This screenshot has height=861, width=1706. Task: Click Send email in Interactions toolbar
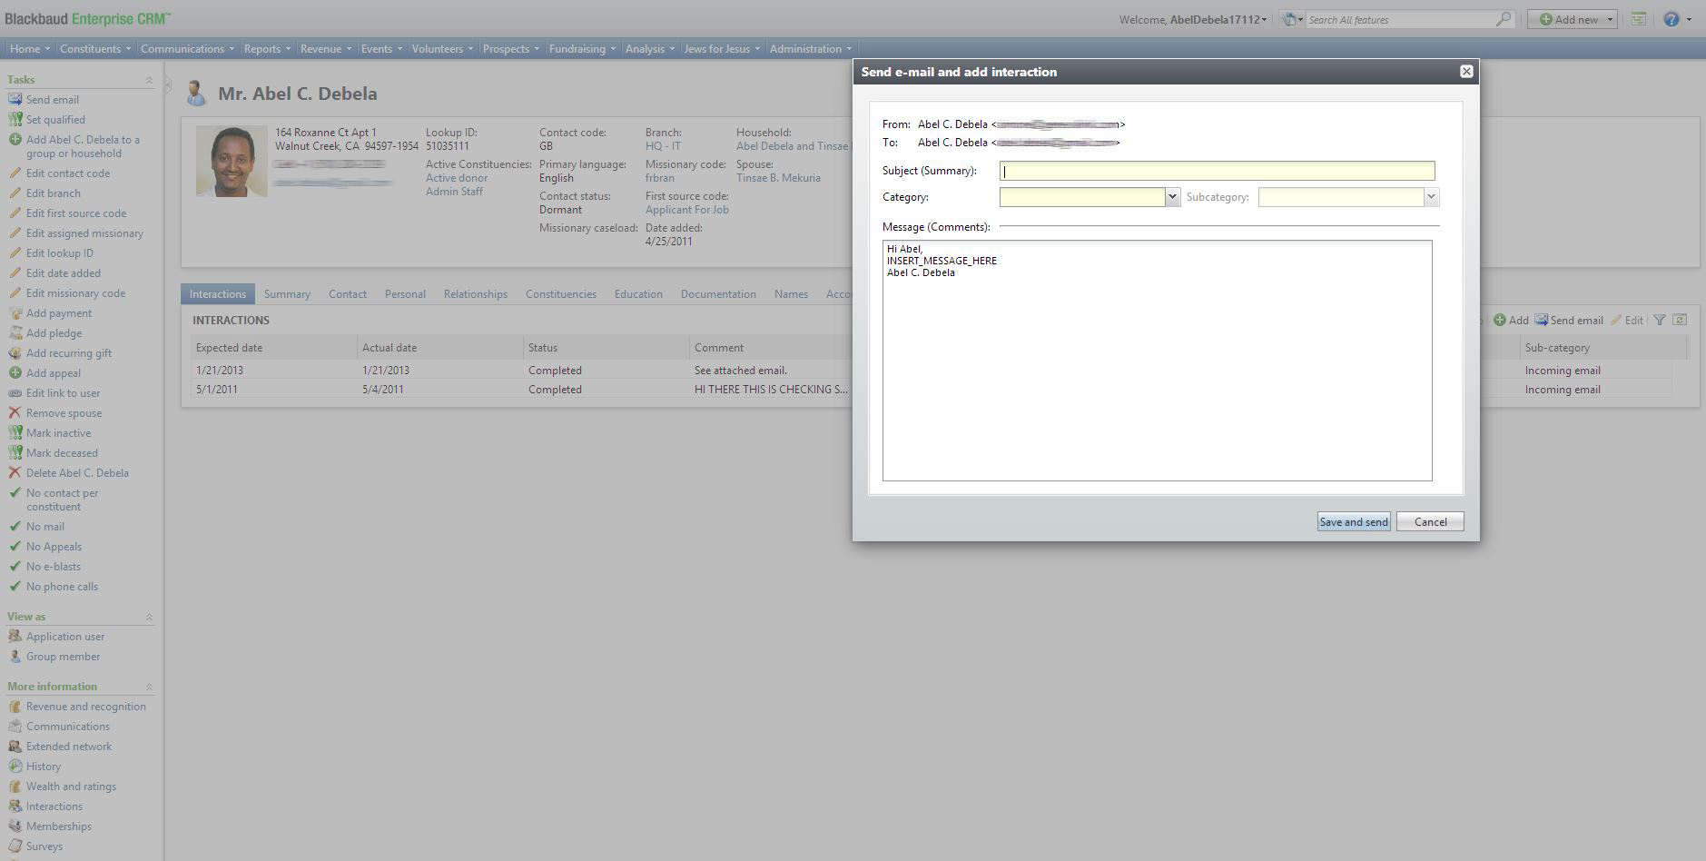tap(1569, 320)
